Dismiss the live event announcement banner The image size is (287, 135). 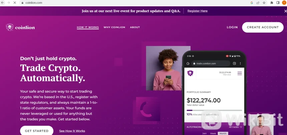[x=285, y=11]
